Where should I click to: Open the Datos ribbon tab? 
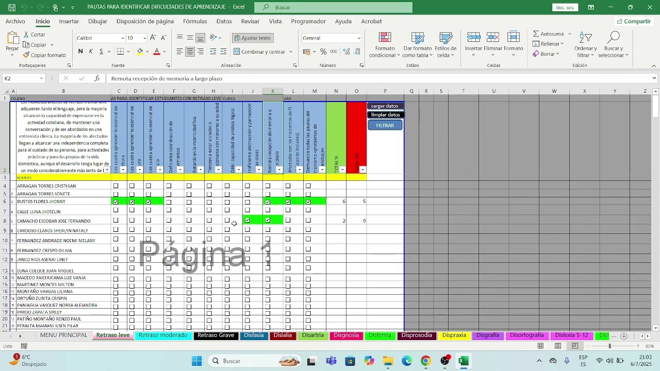pyautogui.click(x=224, y=21)
